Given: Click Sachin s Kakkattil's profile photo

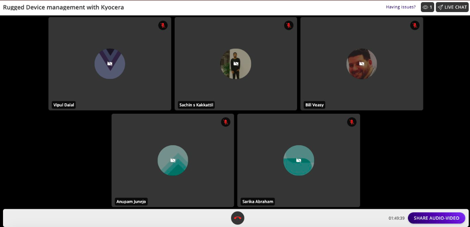Looking at the screenshot, I should click(x=235, y=64).
